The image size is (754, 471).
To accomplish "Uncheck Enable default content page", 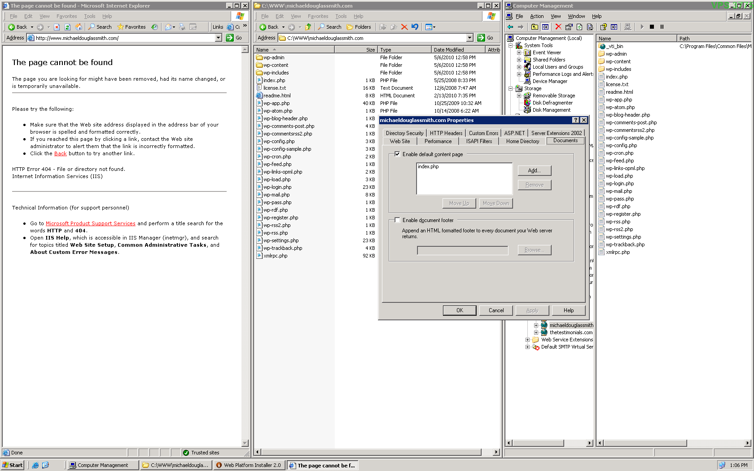I will coord(397,154).
